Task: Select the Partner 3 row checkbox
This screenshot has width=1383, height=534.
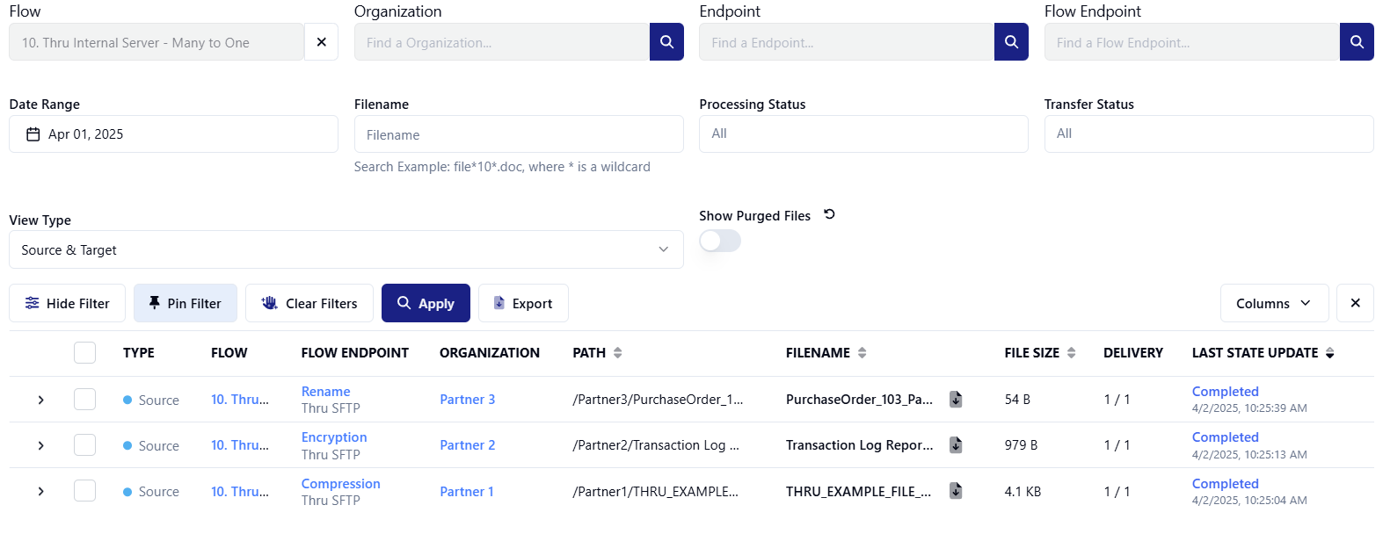Action: (84, 400)
